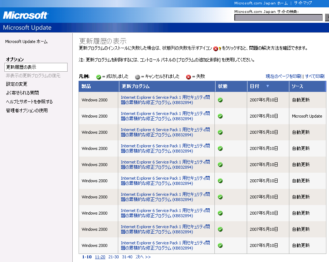The height and width of the screenshot is (262, 329).
Task: Open サイトマップ link in the top bar
Action: click(x=303, y=3)
